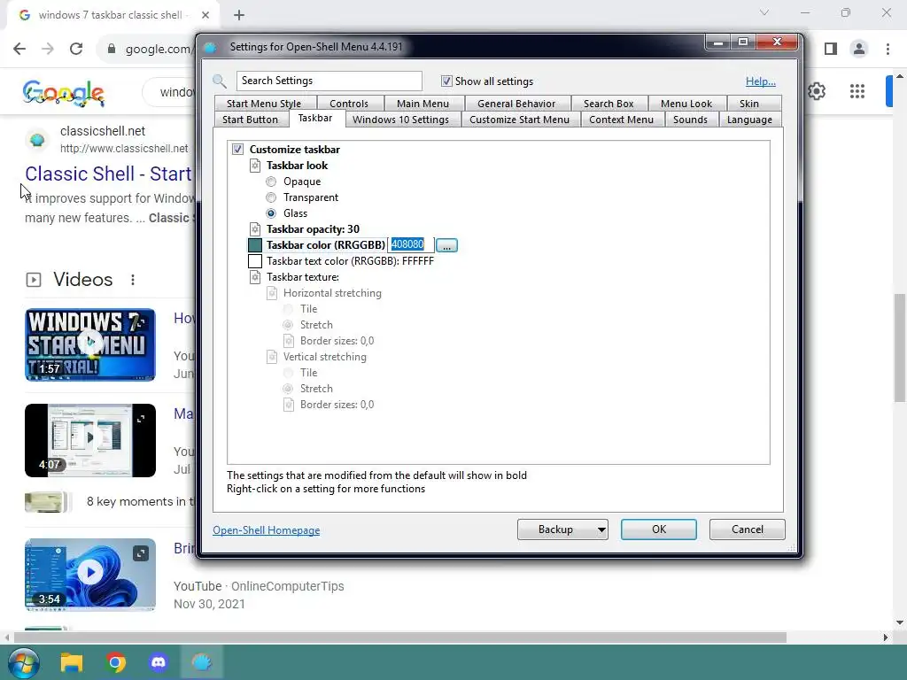Activate the Open-Shell taskbar icon

[202, 662]
